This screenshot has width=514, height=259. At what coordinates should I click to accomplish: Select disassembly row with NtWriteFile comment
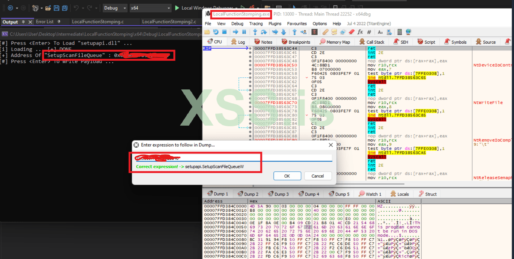pos(382,103)
